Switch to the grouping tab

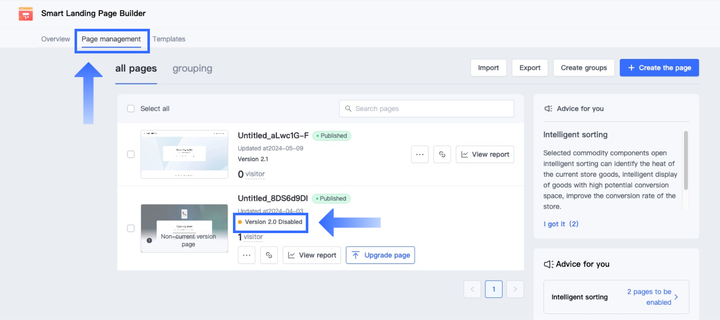click(x=192, y=69)
